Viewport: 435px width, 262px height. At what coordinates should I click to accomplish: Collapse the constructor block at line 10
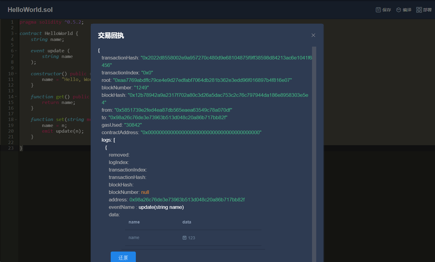(16, 73)
